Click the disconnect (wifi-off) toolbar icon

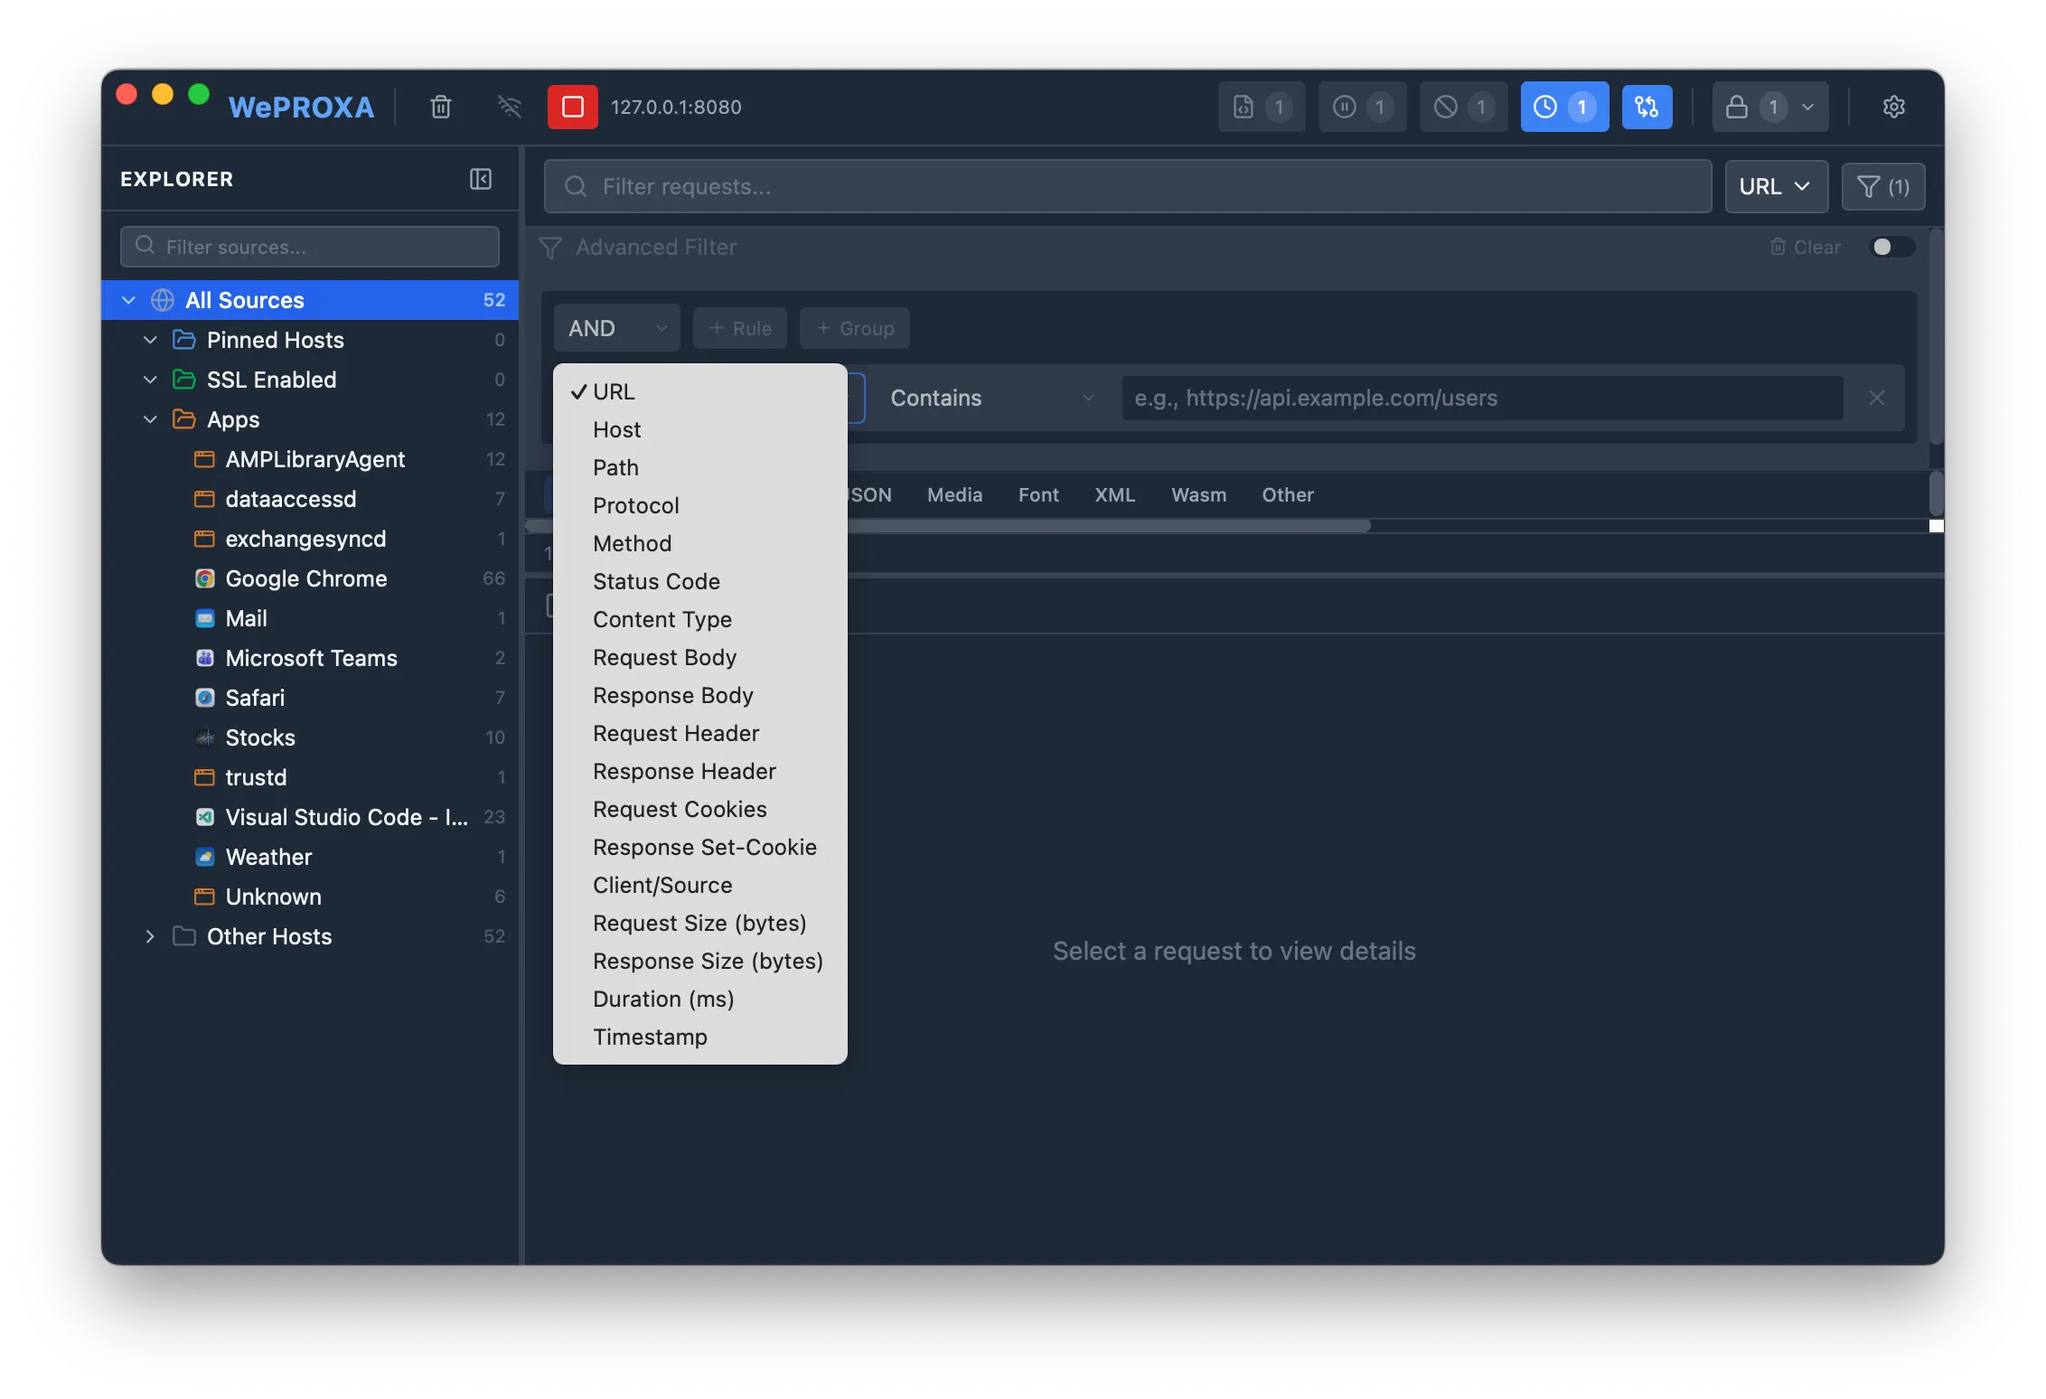pyautogui.click(x=509, y=107)
